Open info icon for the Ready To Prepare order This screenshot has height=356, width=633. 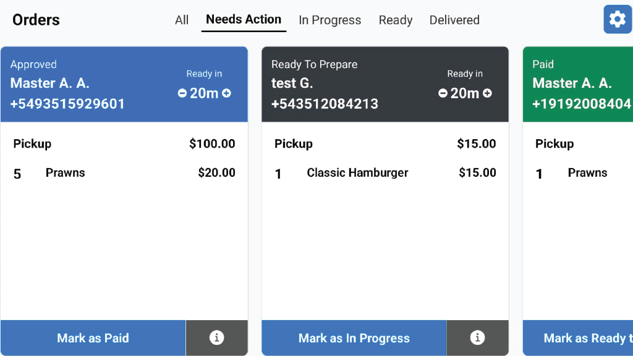(477, 338)
